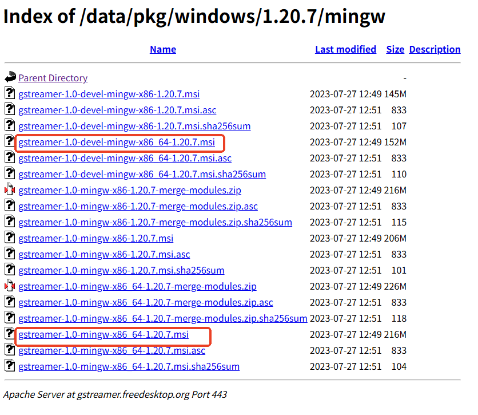The width and height of the screenshot is (478, 415).
Task: Click archive icon beside gstreamer-1.0-mingw-x86_64-1.20.7-merge-modules.zip
Action: click(10, 285)
